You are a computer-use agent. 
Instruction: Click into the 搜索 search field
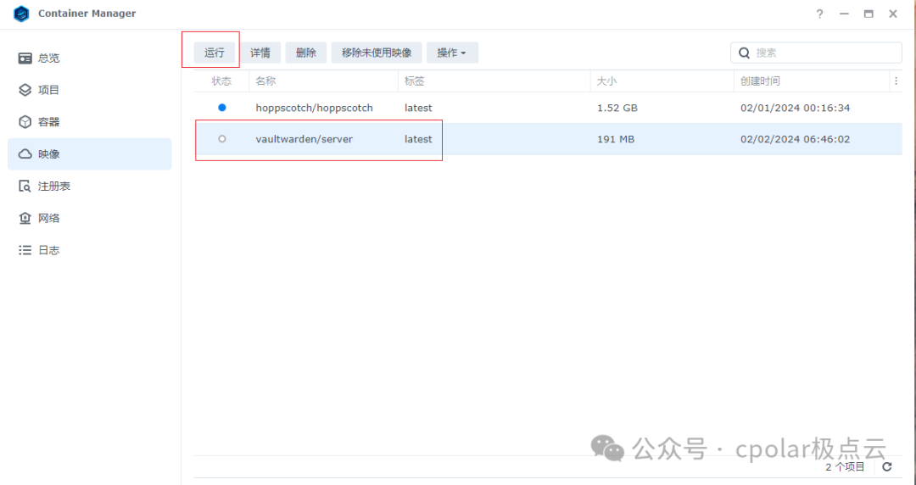816,53
